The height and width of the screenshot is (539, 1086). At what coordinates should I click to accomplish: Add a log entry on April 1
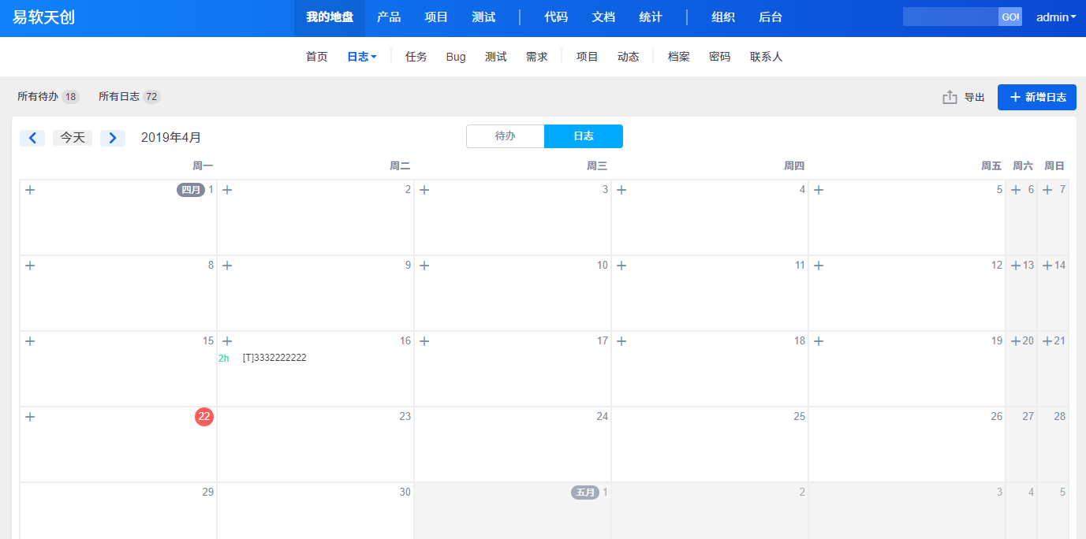tap(30, 190)
